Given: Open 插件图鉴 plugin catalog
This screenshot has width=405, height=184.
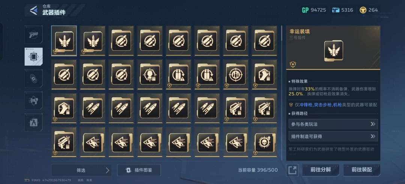Looking at the screenshot, I should [139, 171].
